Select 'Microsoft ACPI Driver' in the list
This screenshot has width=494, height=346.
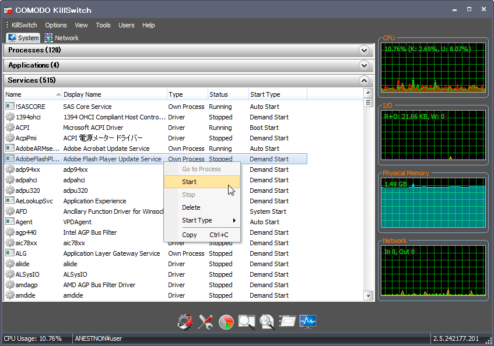coord(93,128)
